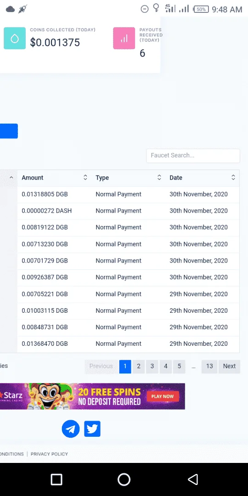Go to page 2 of payments
Image resolution: width=248 pixels, height=496 pixels.
tap(139, 366)
